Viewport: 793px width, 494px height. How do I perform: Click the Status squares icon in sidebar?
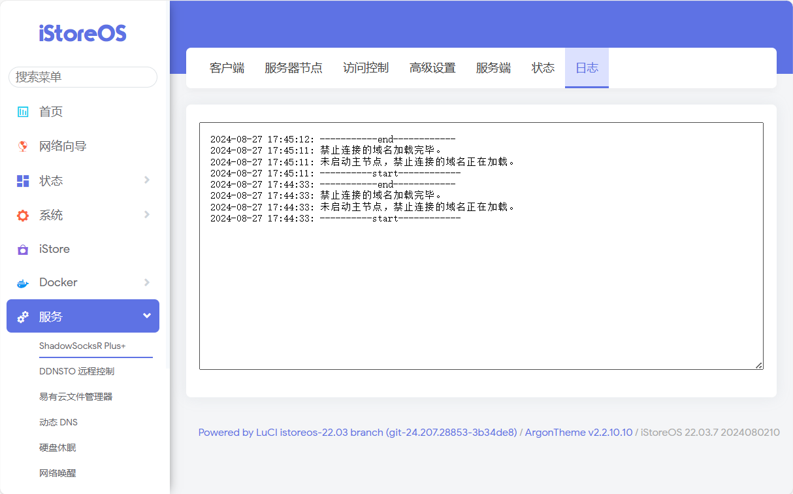point(23,181)
